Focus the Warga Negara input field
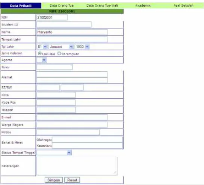Viewport: 204px width, 185px height. point(72,125)
